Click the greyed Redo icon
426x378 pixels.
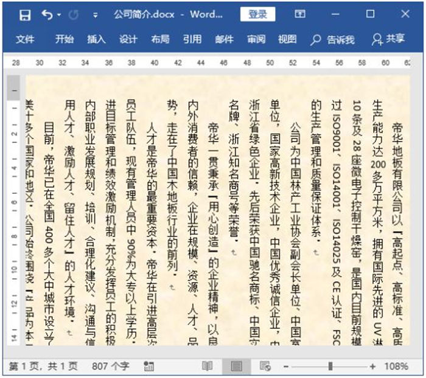(x=75, y=15)
